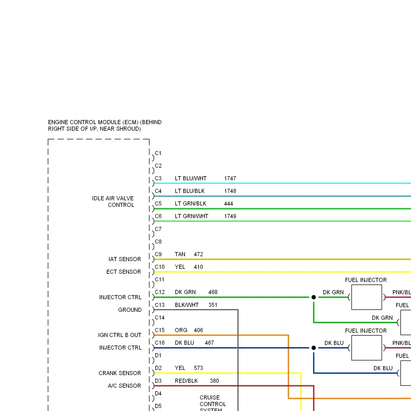Viewport: 411px width, 411px height.
Task: Select the FUEL INJECTOR label above the DK BLU injector
Action: [x=366, y=331]
